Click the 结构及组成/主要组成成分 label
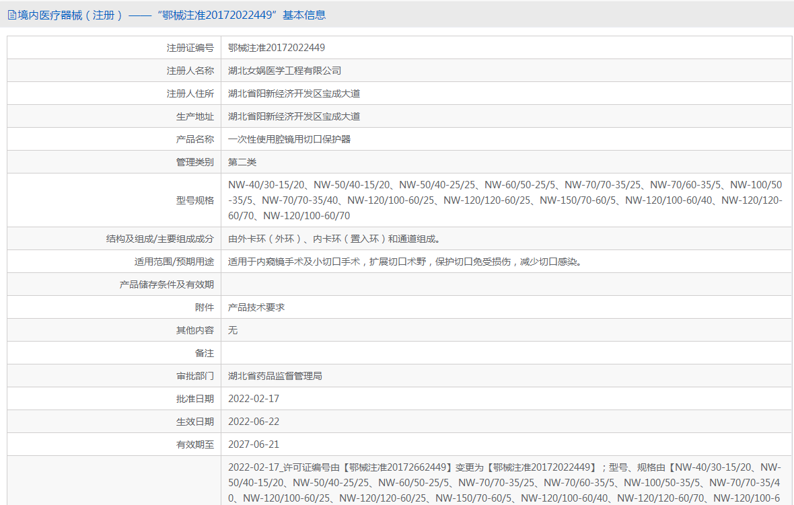The width and height of the screenshot is (794, 505). coord(160,239)
